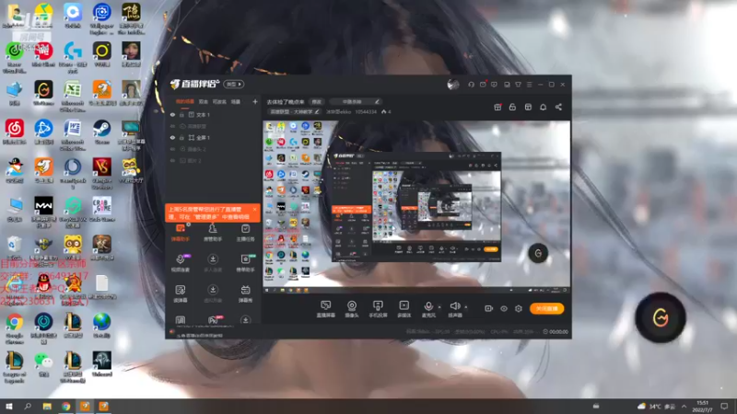Click the streamer avatar in title bar
The height and width of the screenshot is (414, 737).
coord(453,85)
